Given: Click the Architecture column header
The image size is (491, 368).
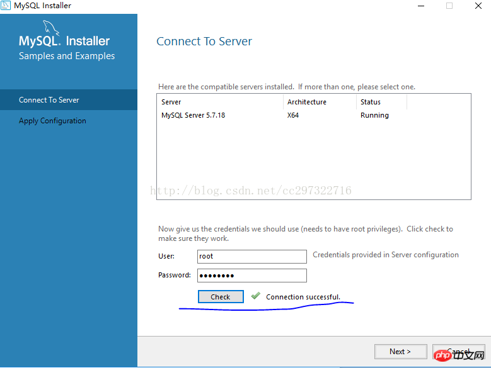Looking at the screenshot, I should 320,102.
